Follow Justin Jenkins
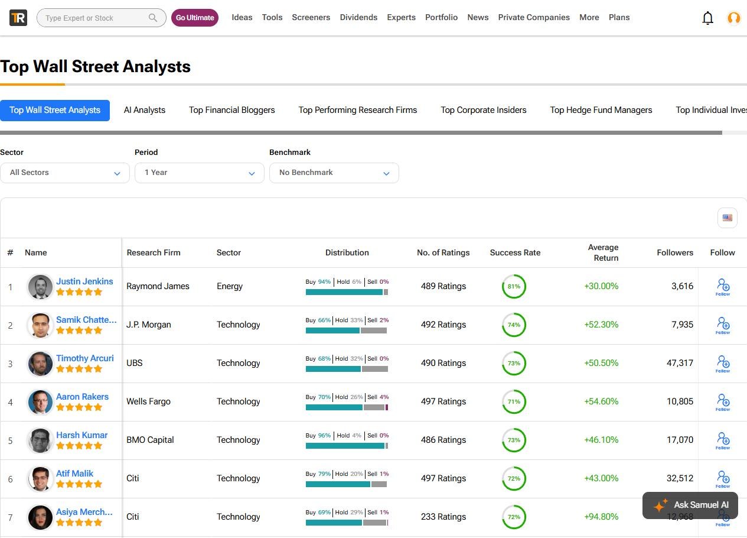747x538 pixels. 723,287
